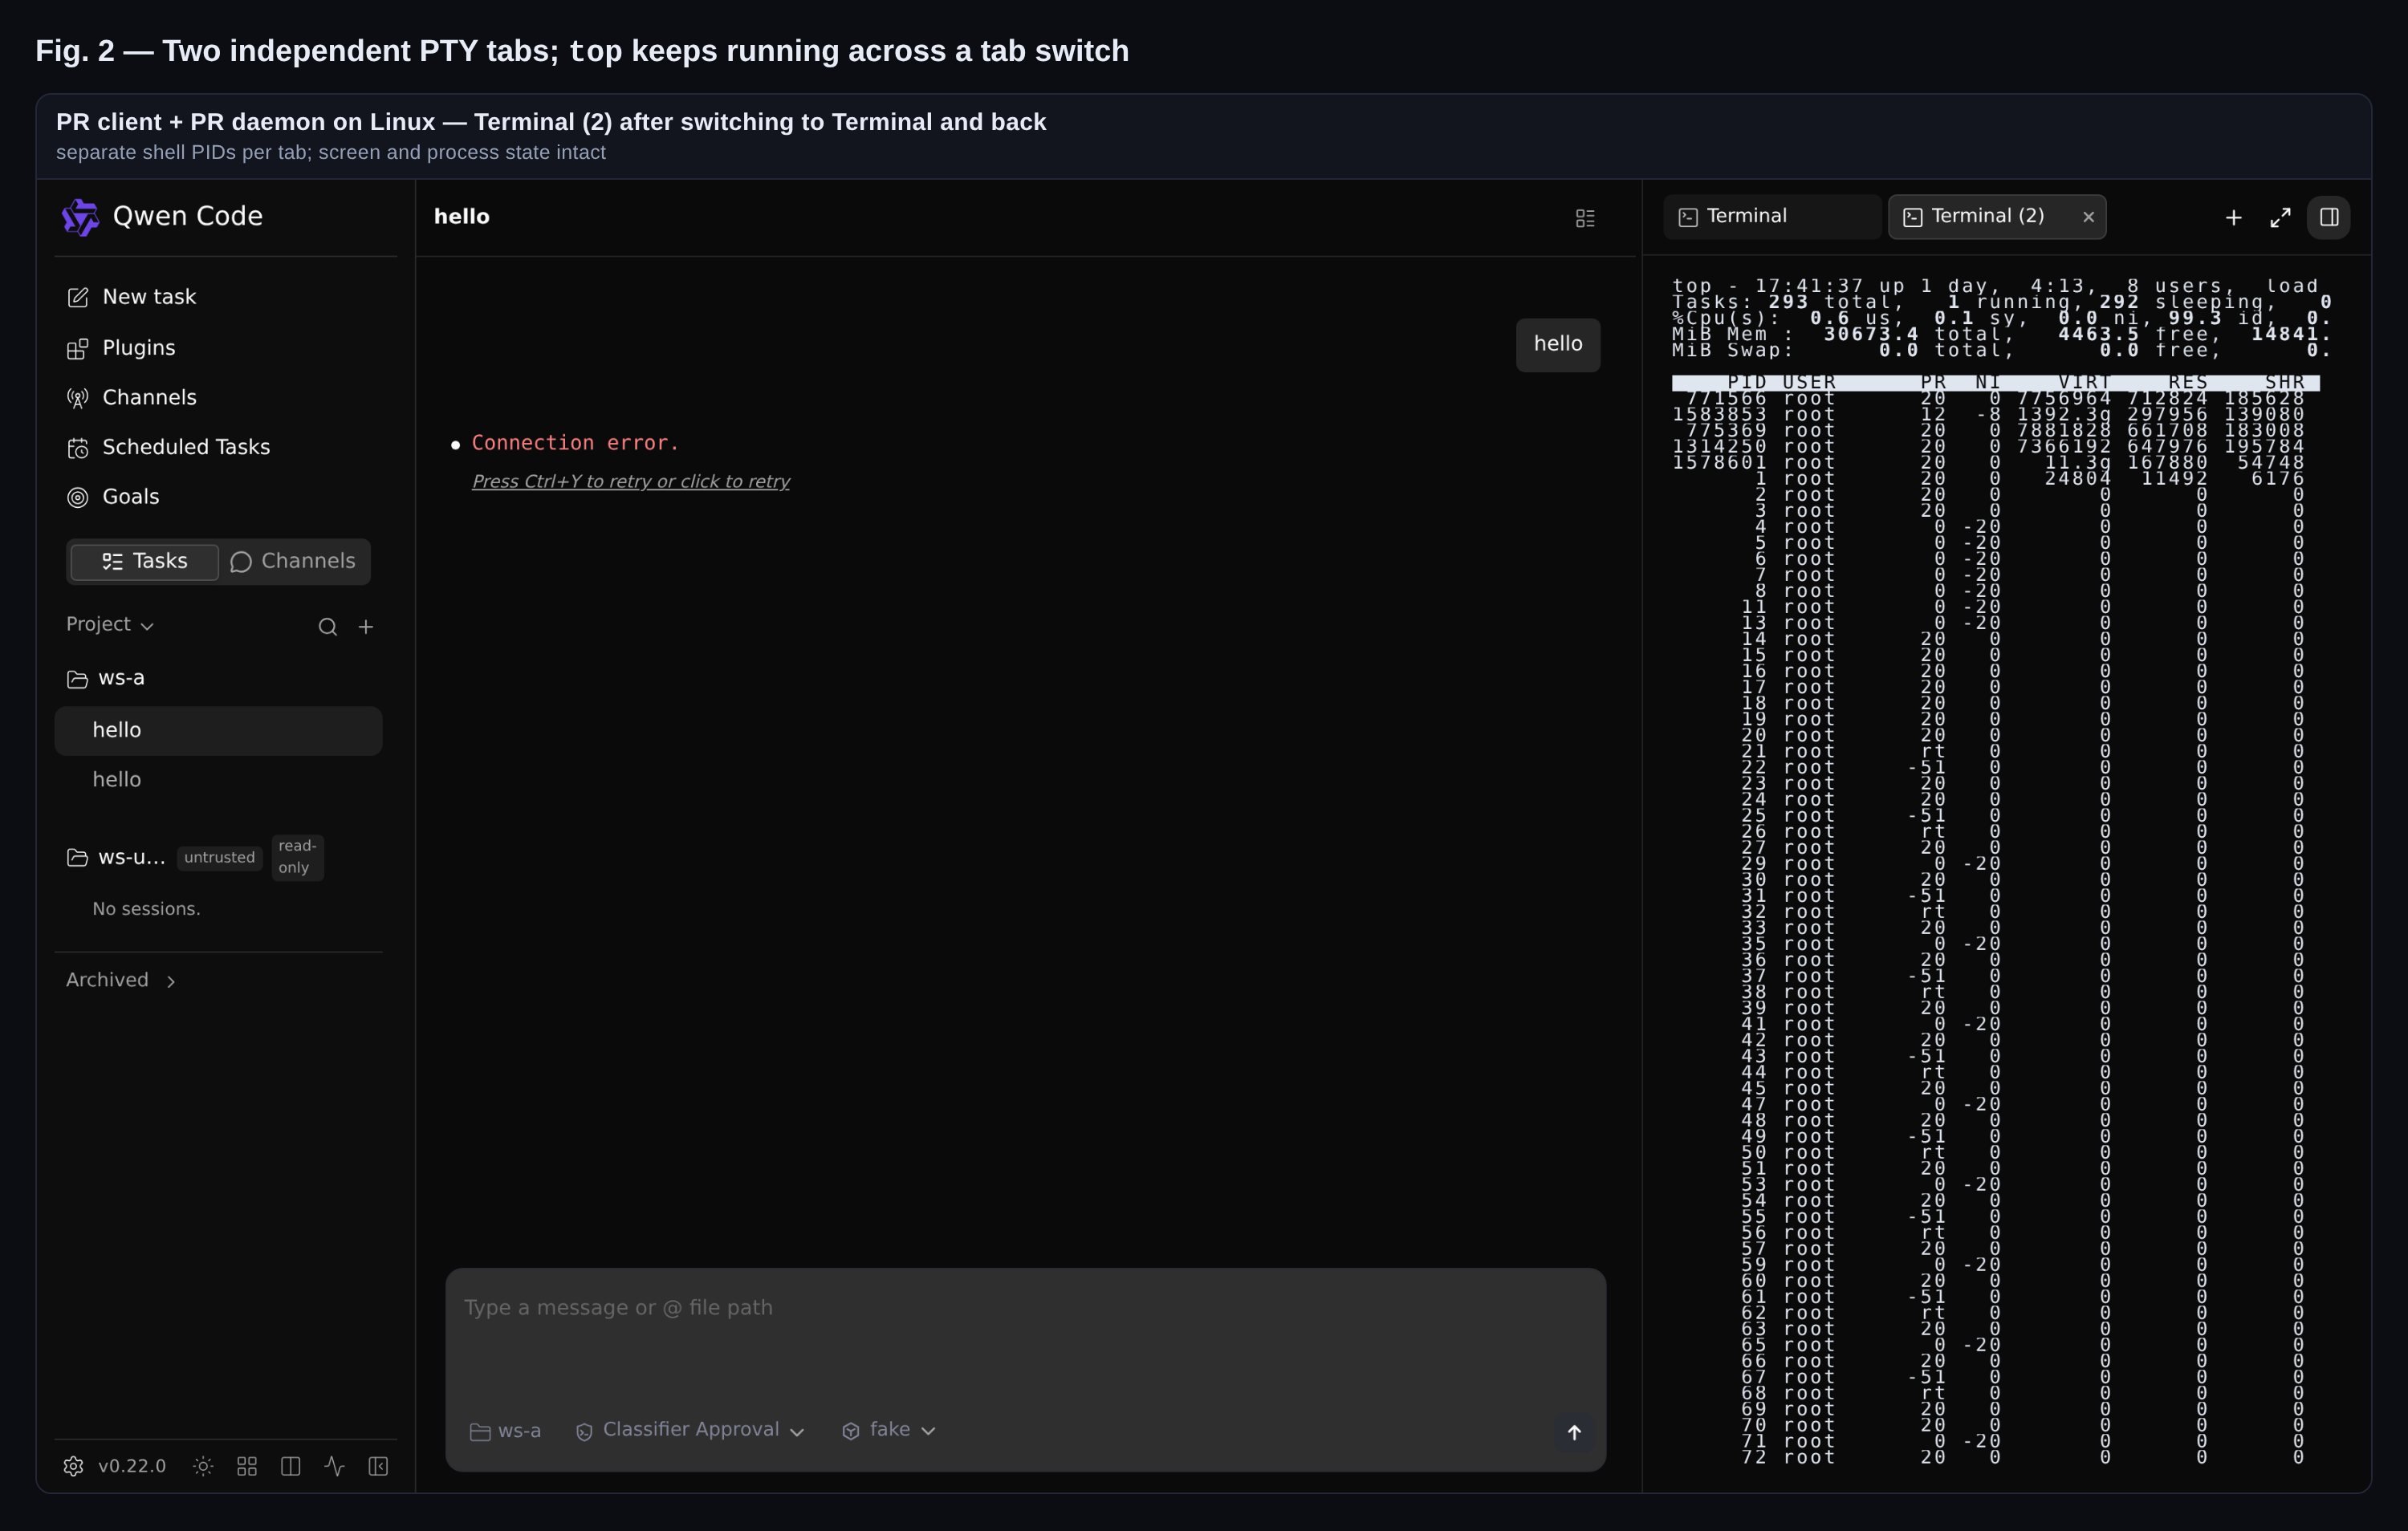
Task: Click the v0.22.0 version label
Action: tap(132, 1467)
